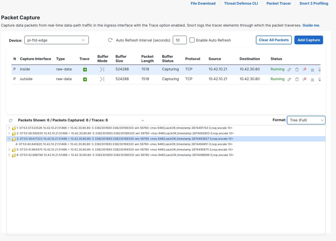The height and width of the screenshot is (241, 336).
Task: Go to the Snort 3 Profiling tab
Action: pyautogui.click(x=314, y=3)
